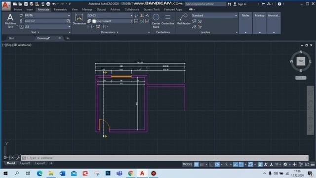The width and height of the screenshot is (316, 178).
Task: Click the Save icon in Quick Access toolbar
Action: pos(26,4)
